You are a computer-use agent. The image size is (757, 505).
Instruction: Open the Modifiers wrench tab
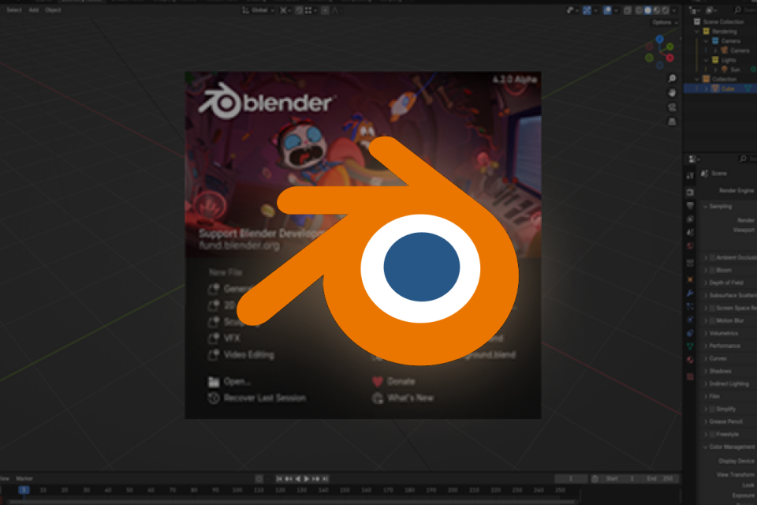(691, 294)
